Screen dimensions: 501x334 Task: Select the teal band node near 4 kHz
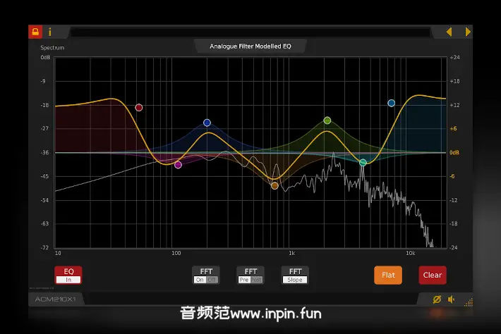point(363,163)
